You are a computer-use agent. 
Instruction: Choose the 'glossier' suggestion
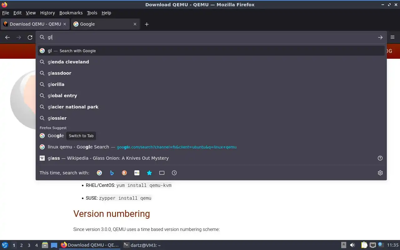click(211, 118)
